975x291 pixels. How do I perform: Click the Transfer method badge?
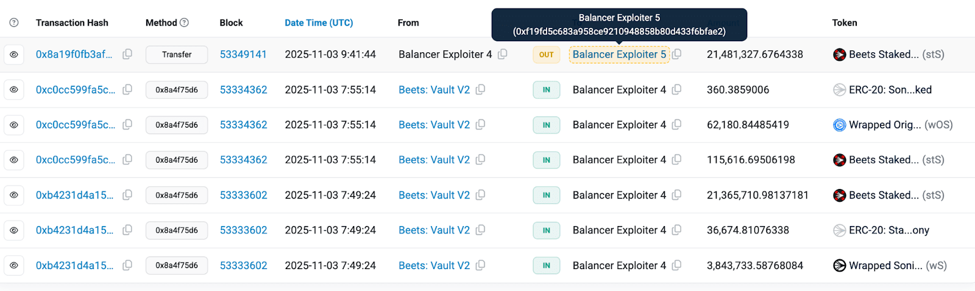click(x=177, y=54)
